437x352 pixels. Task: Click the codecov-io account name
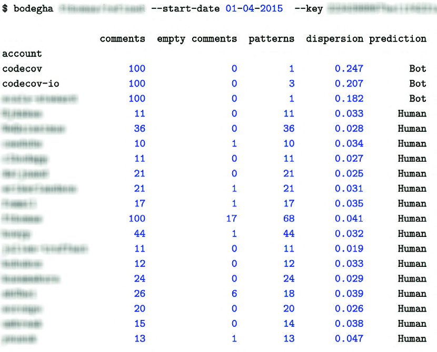(30, 84)
